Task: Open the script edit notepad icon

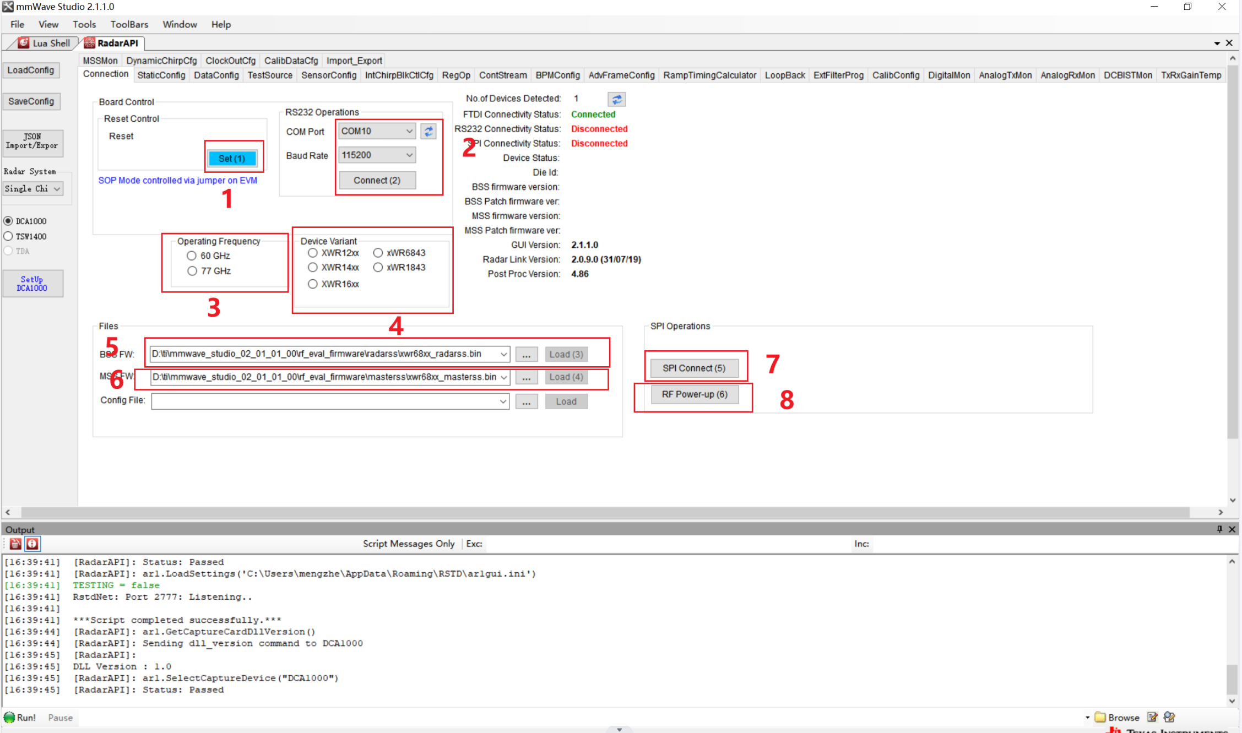Action: [1152, 717]
